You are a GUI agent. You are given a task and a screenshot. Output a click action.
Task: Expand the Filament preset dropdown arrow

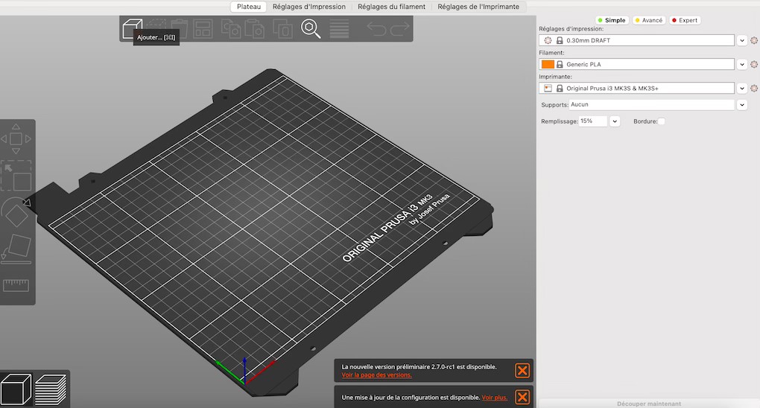(x=742, y=65)
